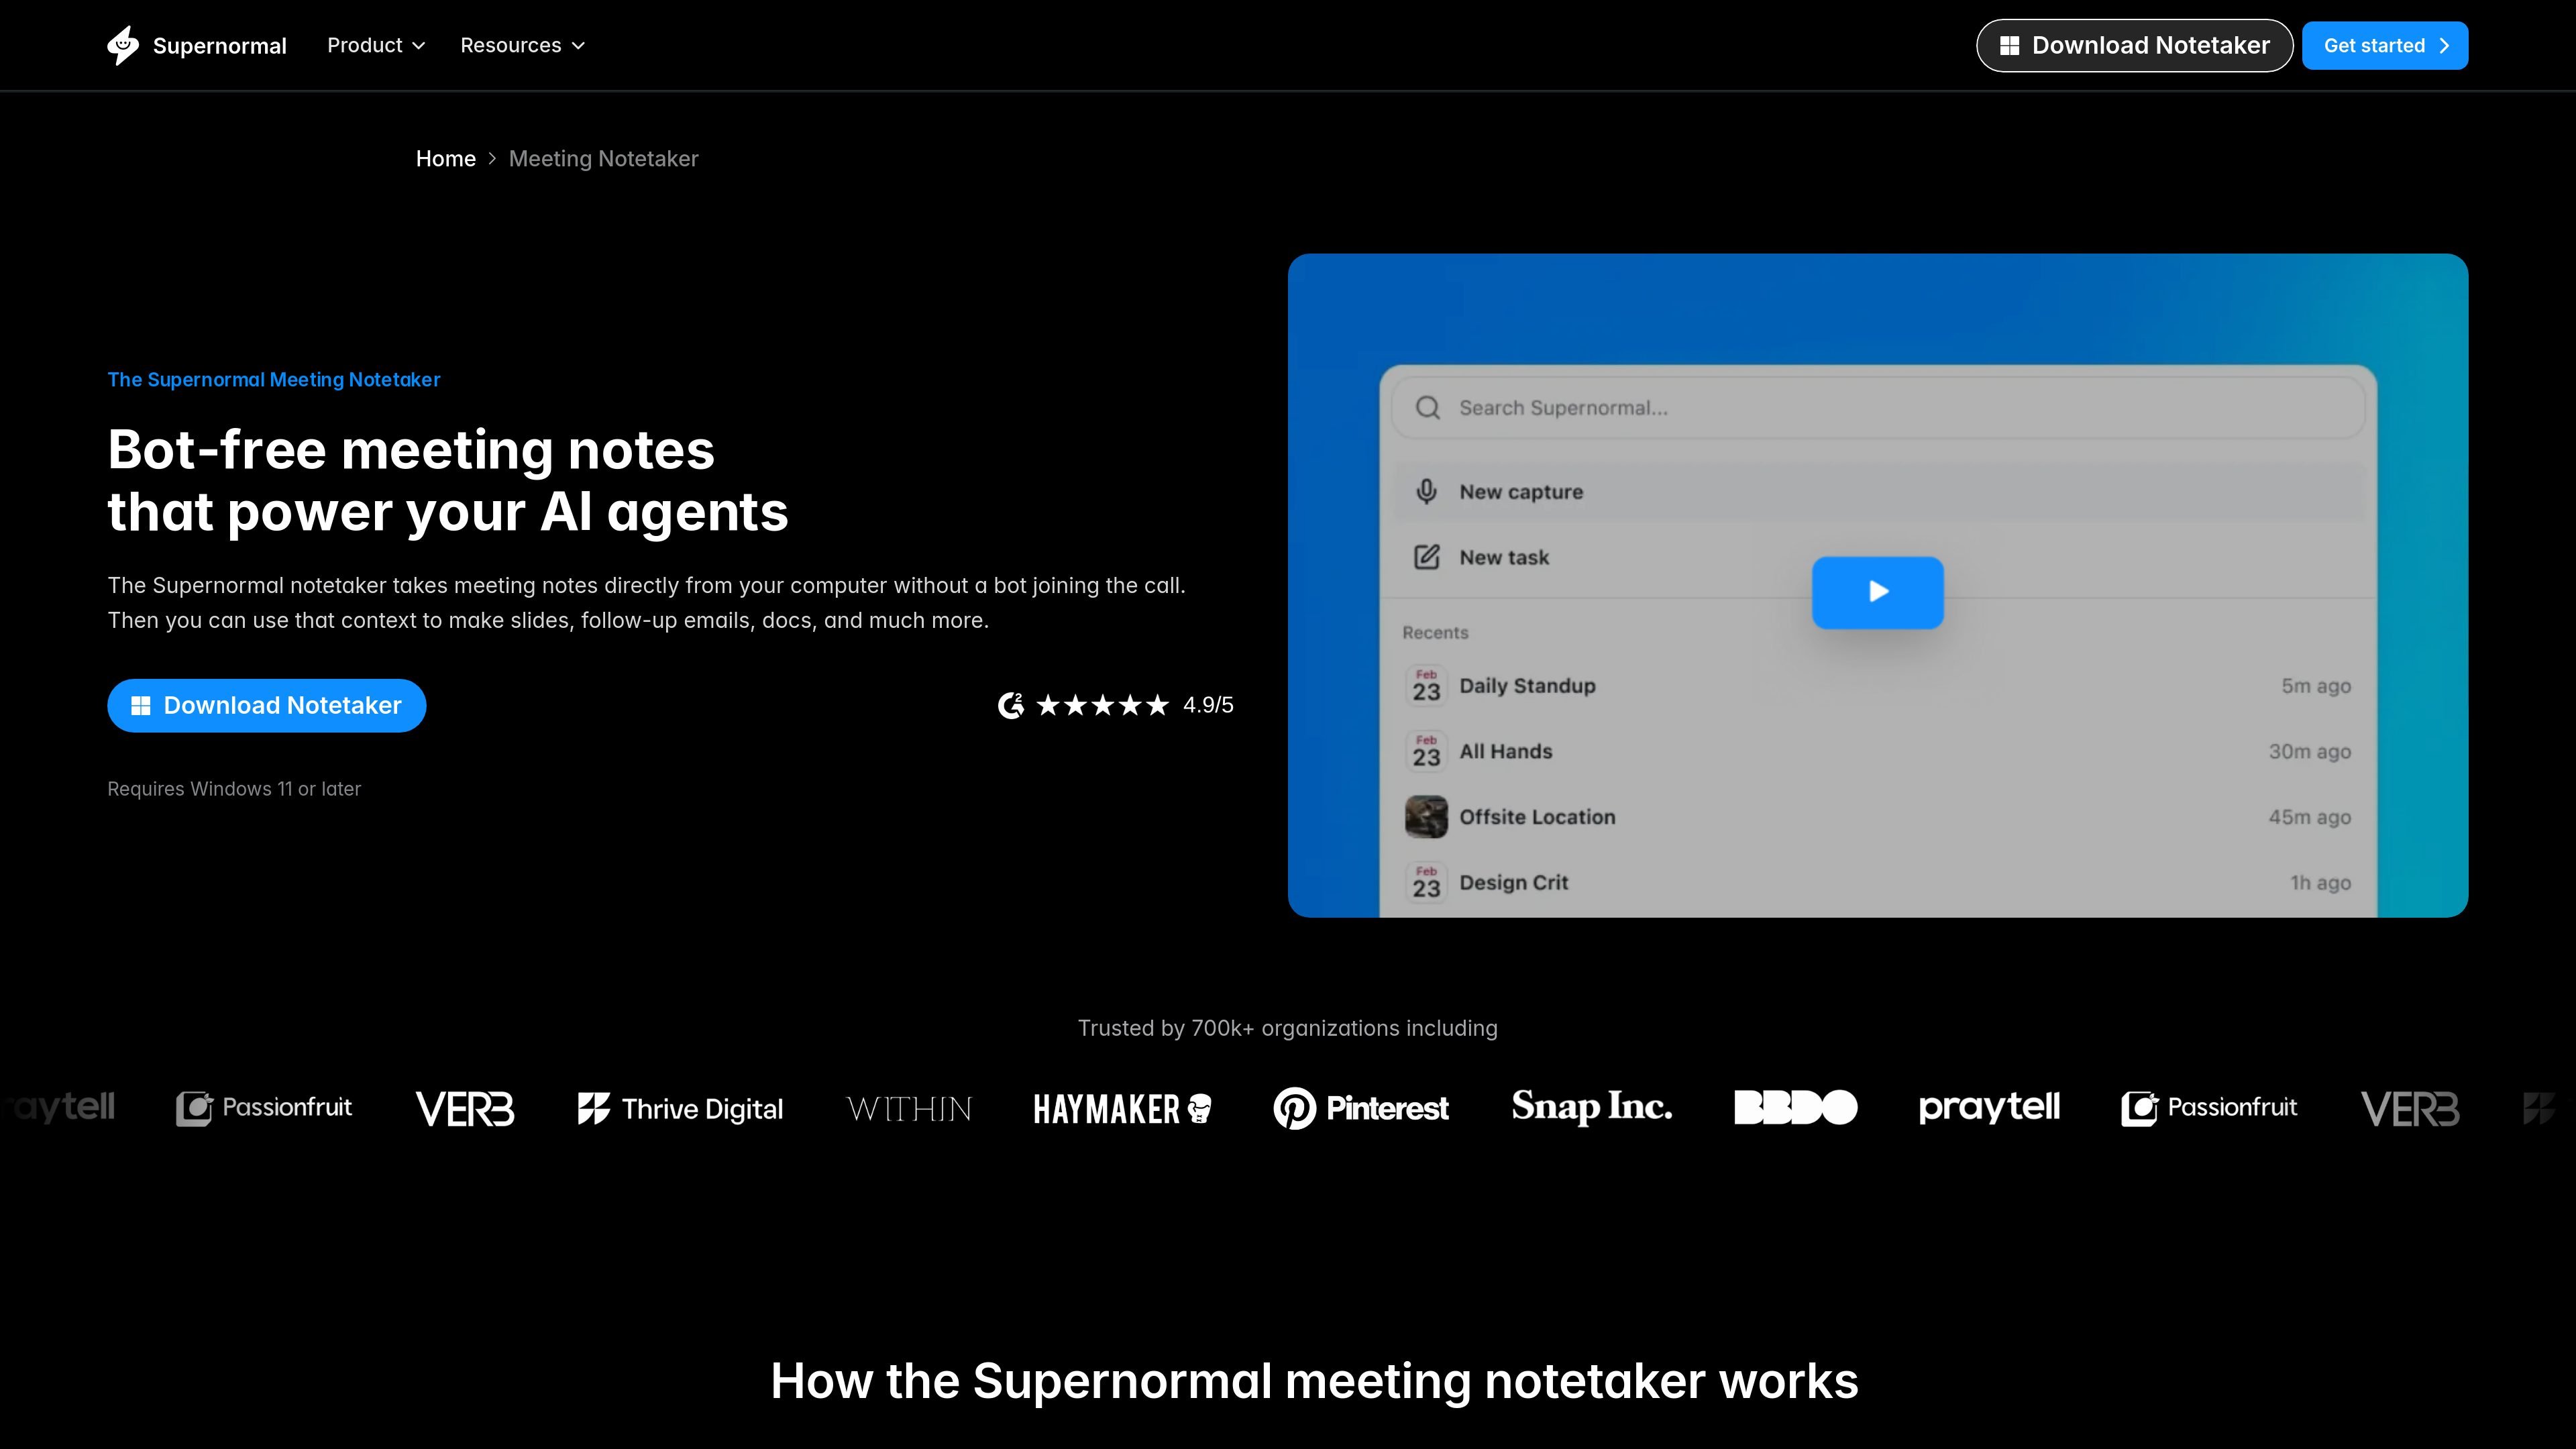Viewport: 2576px width, 1449px height.
Task: Click the Snap Inc. logo
Action: tap(1591, 1107)
